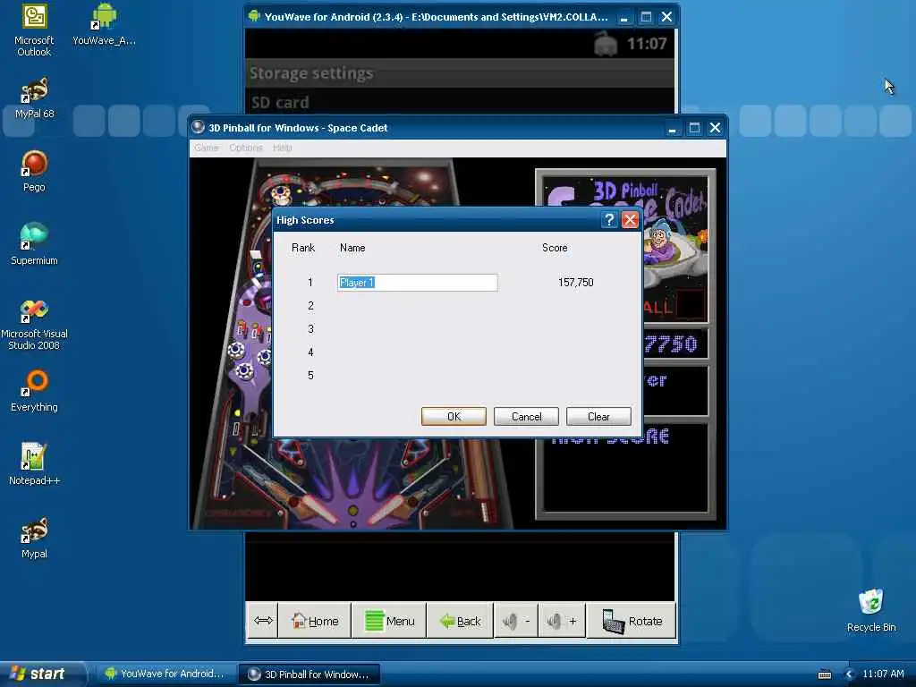Open the Microsoft Outlook desktop icon
The image size is (916, 687).
34,30
